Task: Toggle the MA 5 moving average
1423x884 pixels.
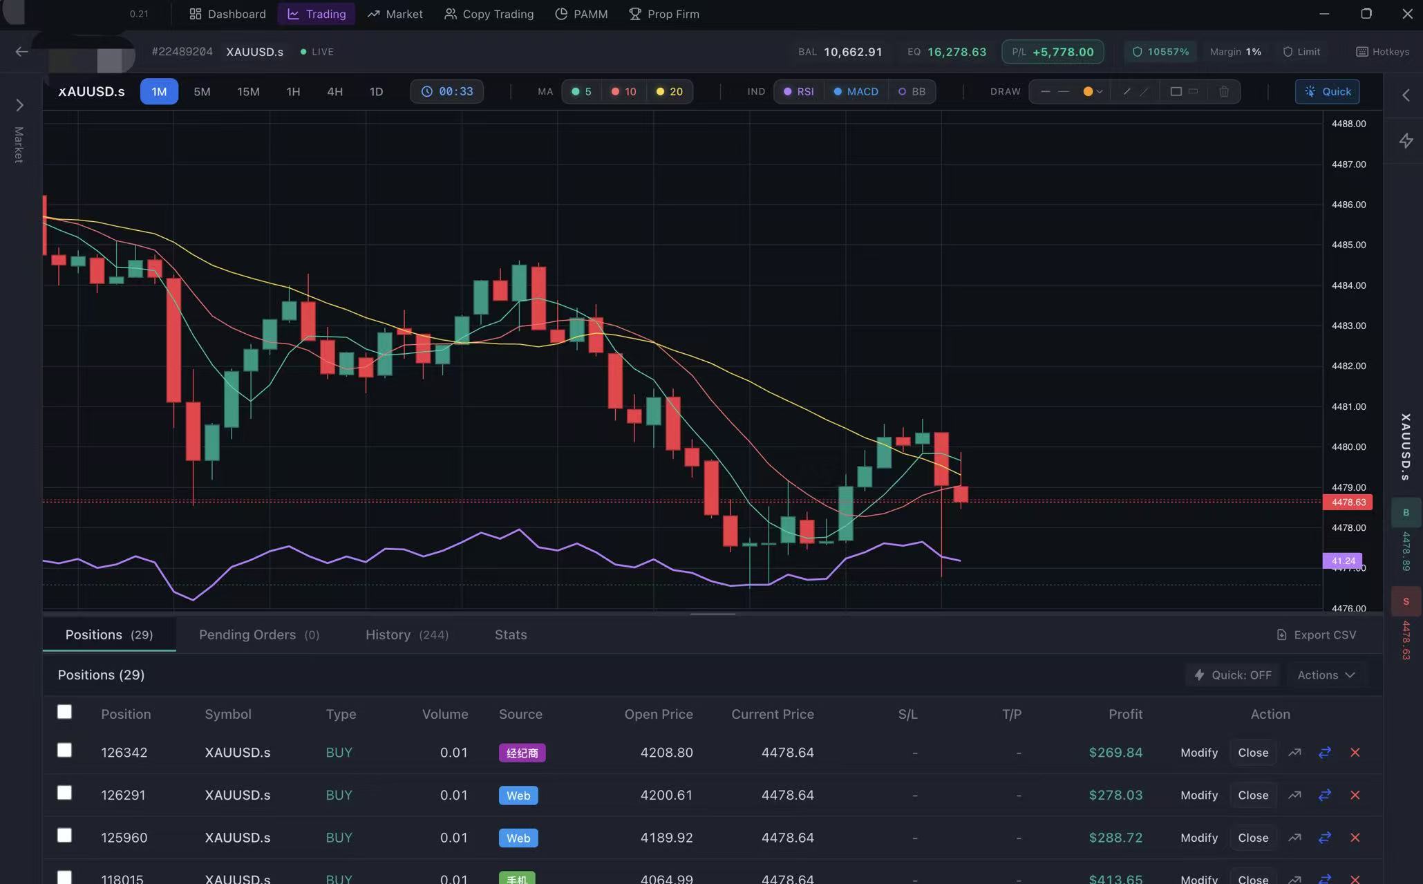Action: pyautogui.click(x=581, y=91)
